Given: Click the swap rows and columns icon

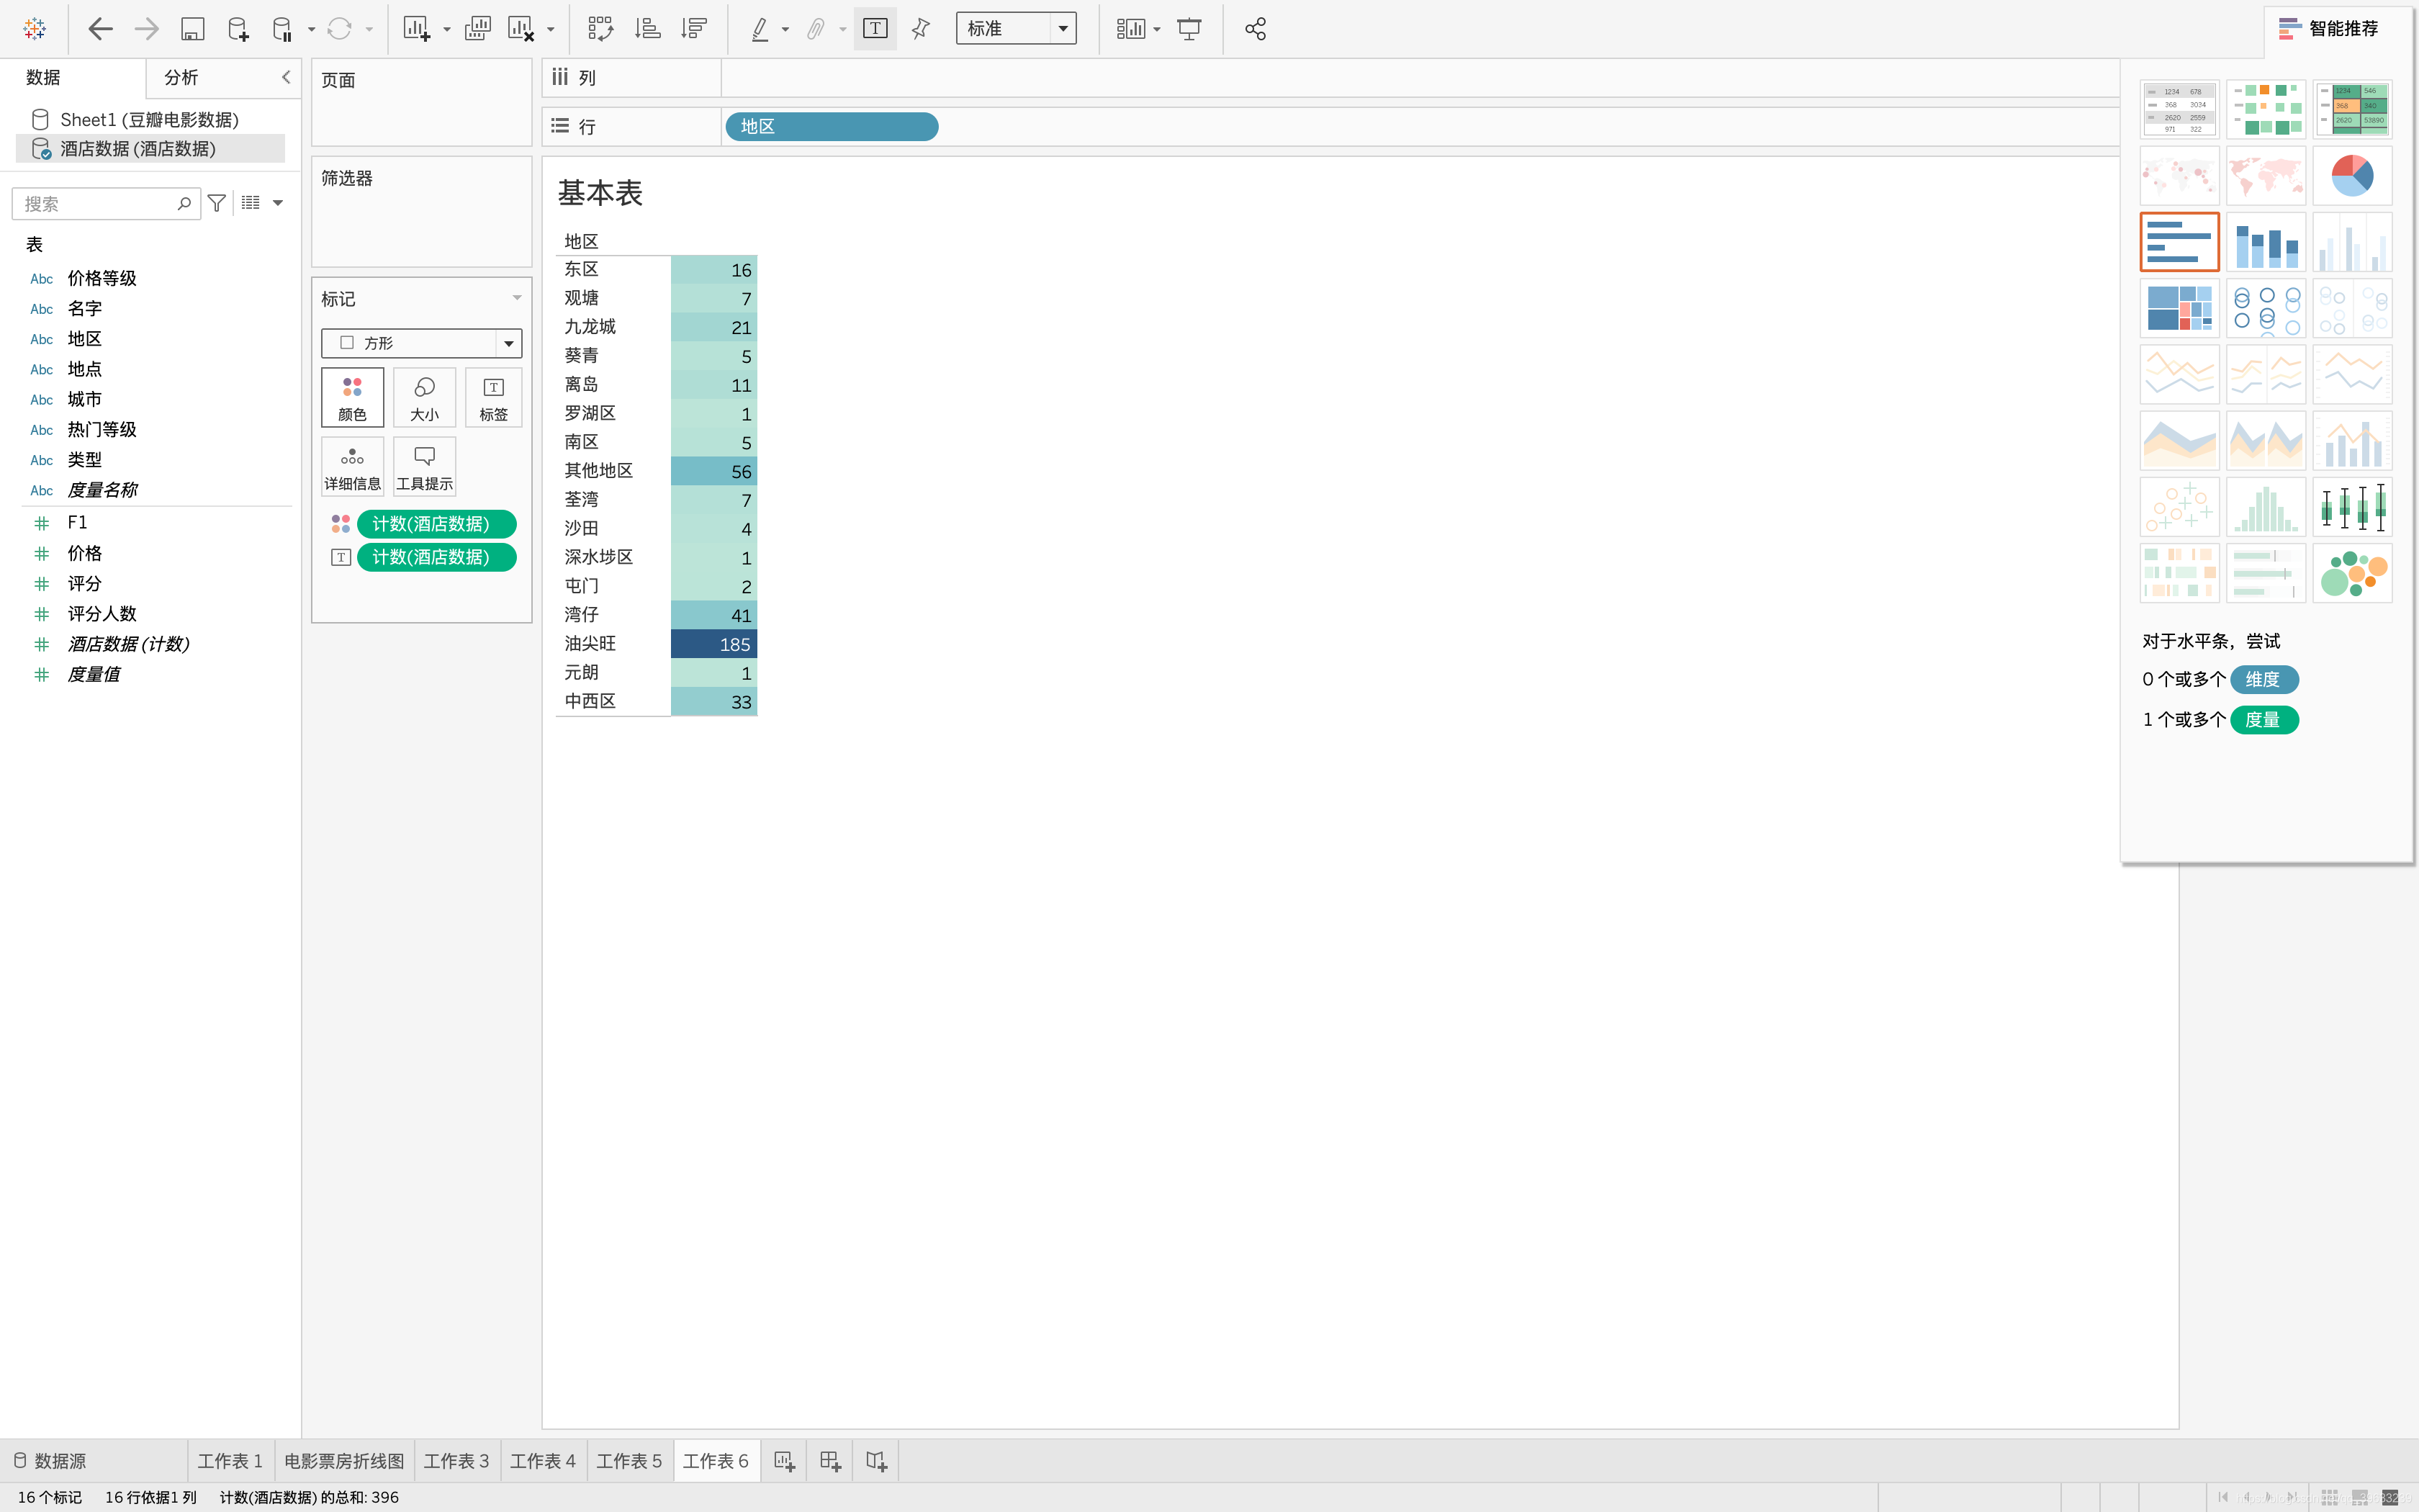Looking at the screenshot, I should coord(600,29).
